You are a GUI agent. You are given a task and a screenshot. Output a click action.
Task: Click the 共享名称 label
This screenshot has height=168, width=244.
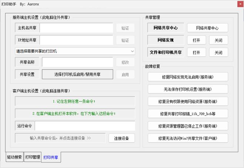coord(27,62)
